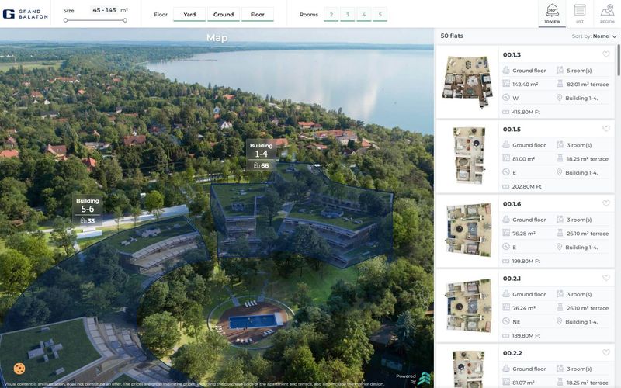Open flat title 00.2.2
The height and width of the screenshot is (388, 621).
click(x=512, y=353)
